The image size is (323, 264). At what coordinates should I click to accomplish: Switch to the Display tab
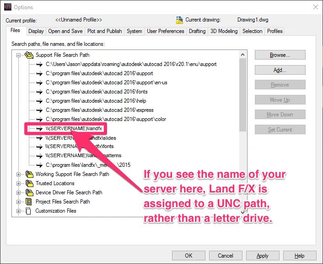point(36,31)
